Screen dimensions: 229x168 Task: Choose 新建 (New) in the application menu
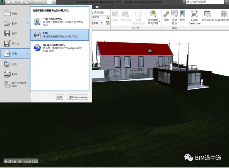(x=15, y=13)
